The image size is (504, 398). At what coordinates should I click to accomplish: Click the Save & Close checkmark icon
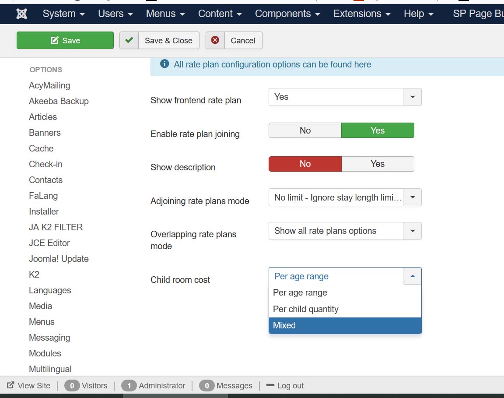[129, 40]
